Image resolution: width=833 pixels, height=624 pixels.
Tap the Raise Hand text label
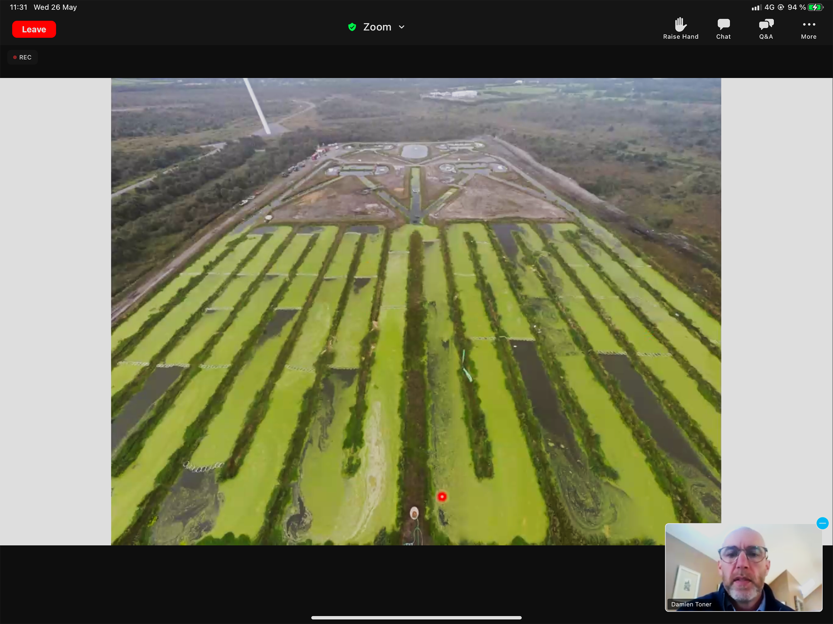[681, 37]
